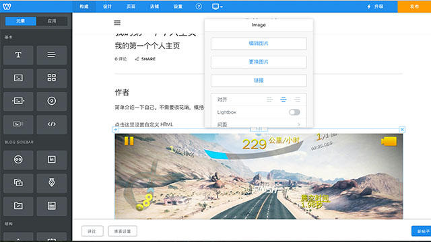
Task: Select the folder archive sidebar element
Action: pos(18,206)
